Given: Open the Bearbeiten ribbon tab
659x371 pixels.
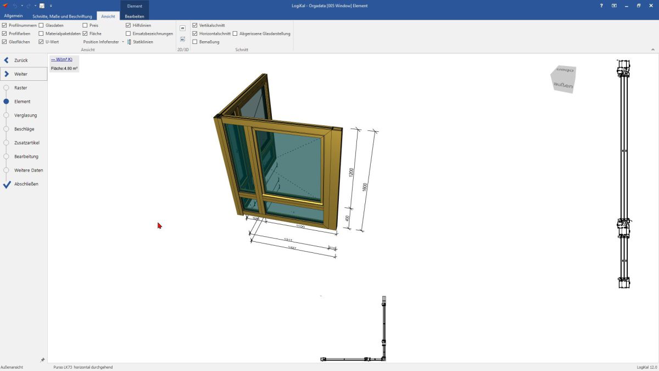Looking at the screenshot, I should (x=135, y=16).
